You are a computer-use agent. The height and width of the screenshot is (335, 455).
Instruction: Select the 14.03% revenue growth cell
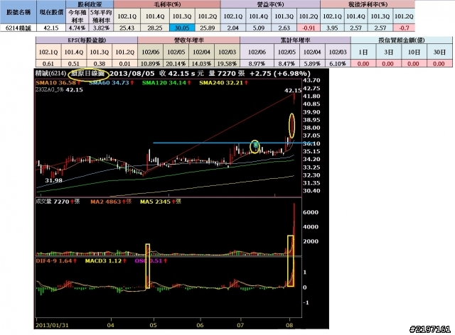click(x=202, y=63)
